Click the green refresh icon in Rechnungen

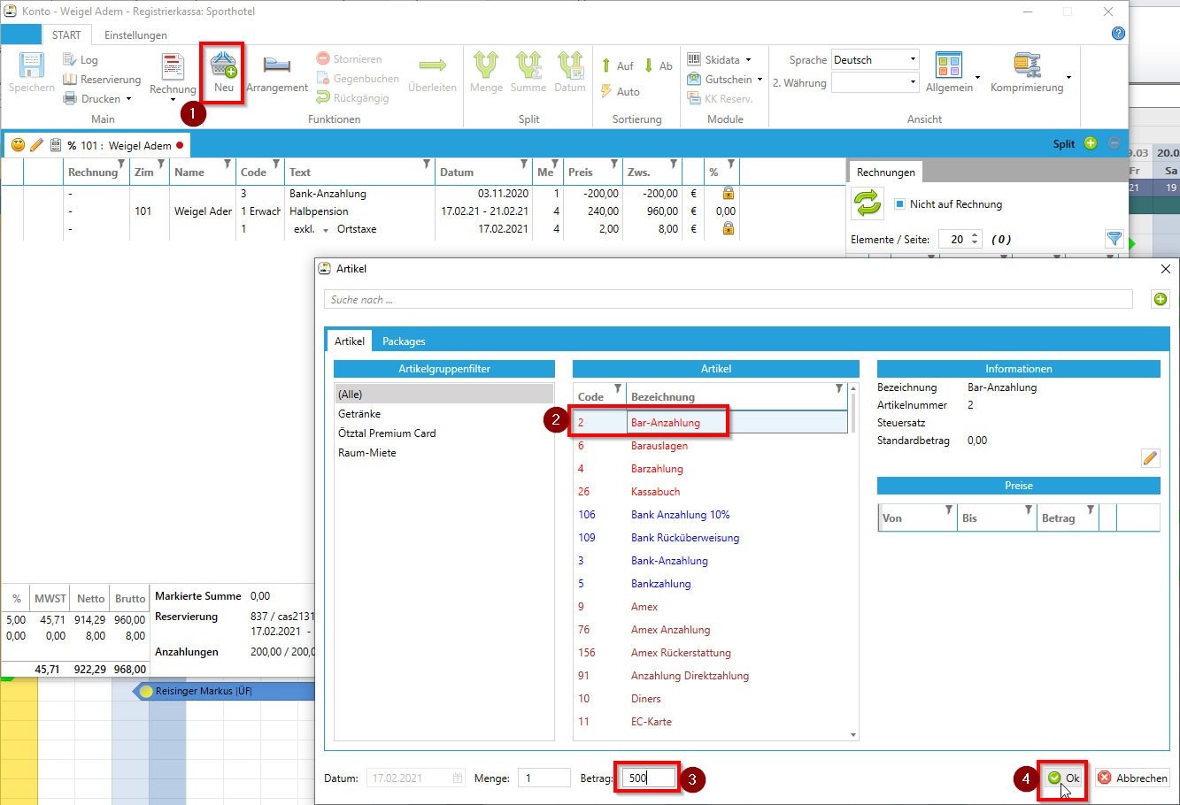point(868,203)
